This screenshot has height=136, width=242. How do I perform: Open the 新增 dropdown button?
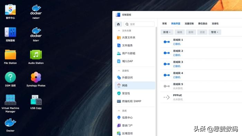(167, 32)
